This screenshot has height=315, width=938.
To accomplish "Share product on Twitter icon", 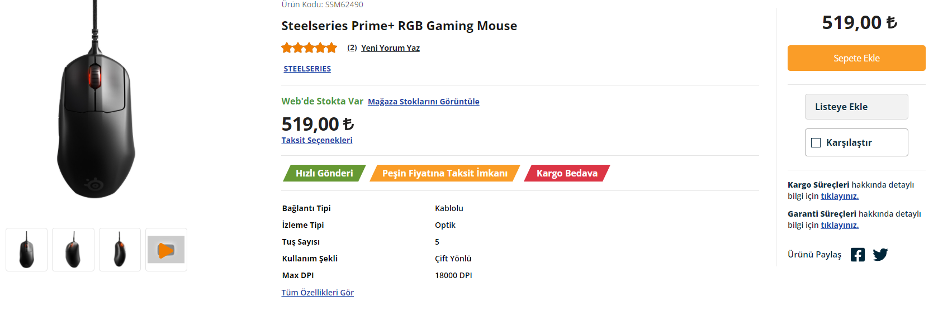I will 880,255.
